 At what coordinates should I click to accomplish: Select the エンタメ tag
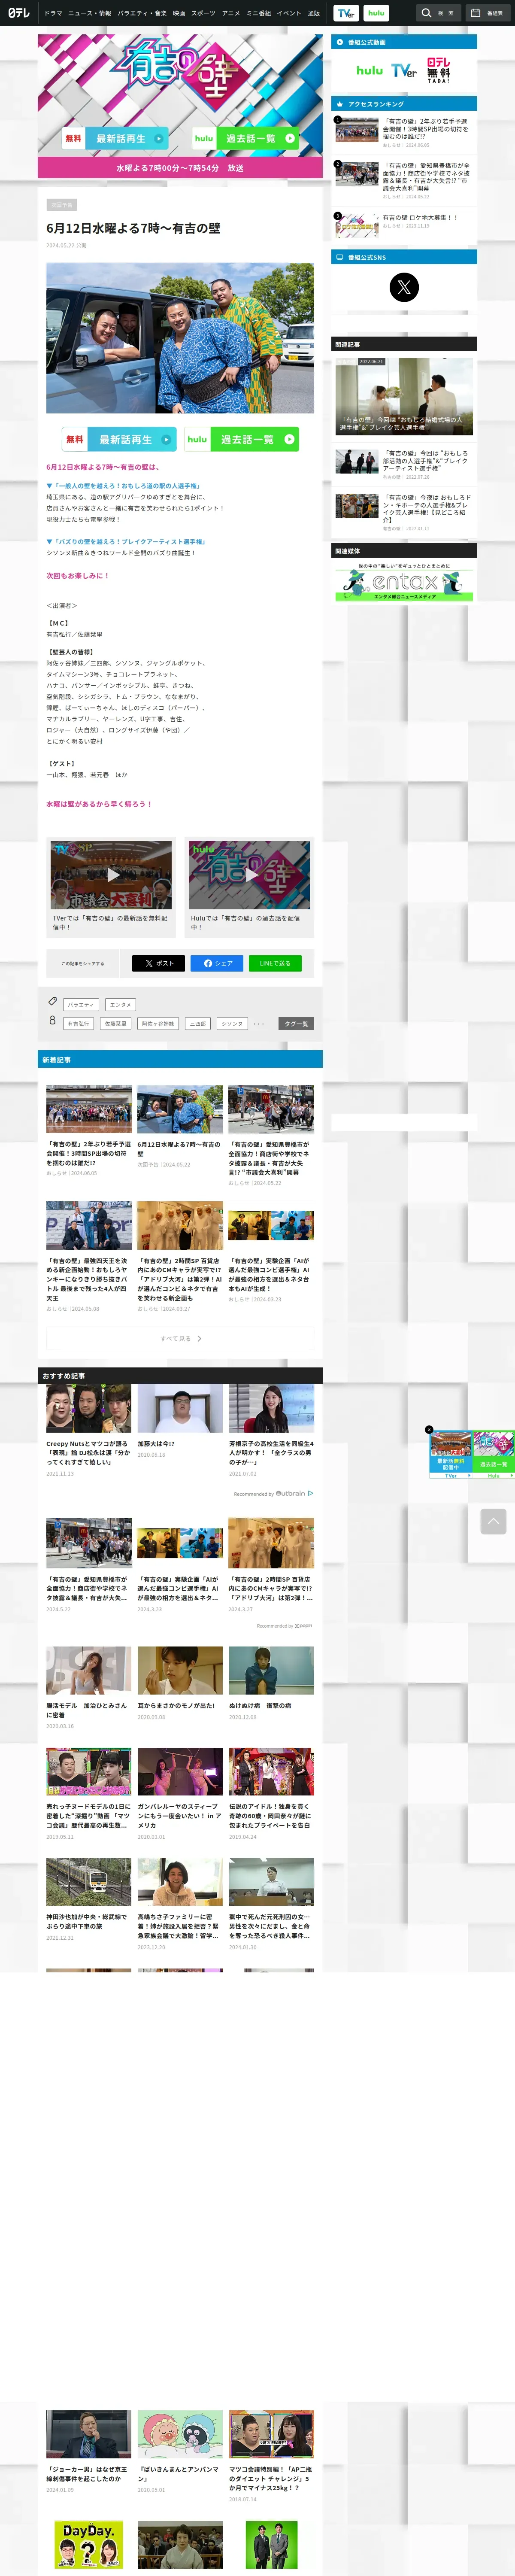(120, 1004)
